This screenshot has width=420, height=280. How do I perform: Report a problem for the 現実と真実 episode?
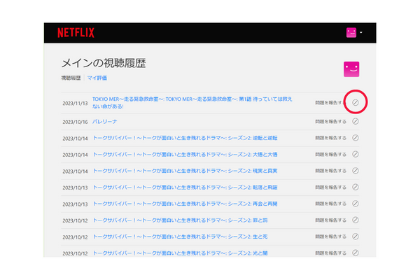click(x=330, y=171)
